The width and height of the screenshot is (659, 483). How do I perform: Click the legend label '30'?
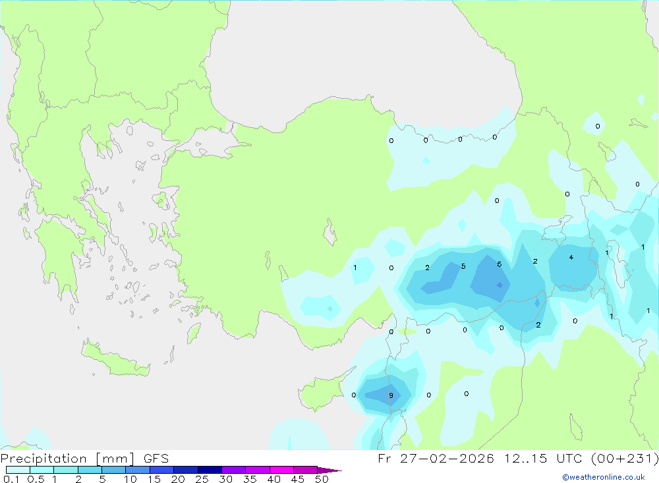tap(225, 479)
